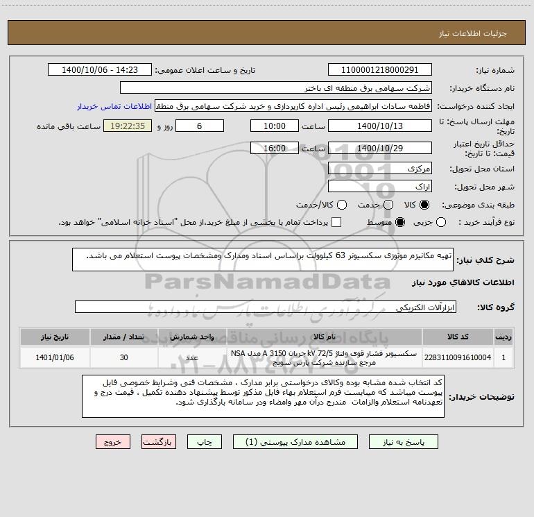
Task: Click the بازگشت back button
Action: [159, 442]
